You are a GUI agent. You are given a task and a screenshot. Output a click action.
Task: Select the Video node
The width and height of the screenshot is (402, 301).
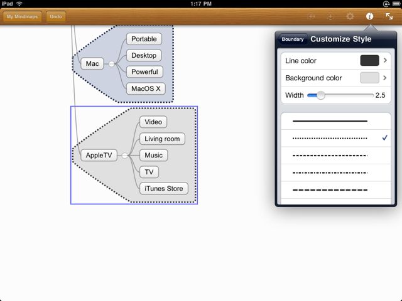tap(153, 122)
